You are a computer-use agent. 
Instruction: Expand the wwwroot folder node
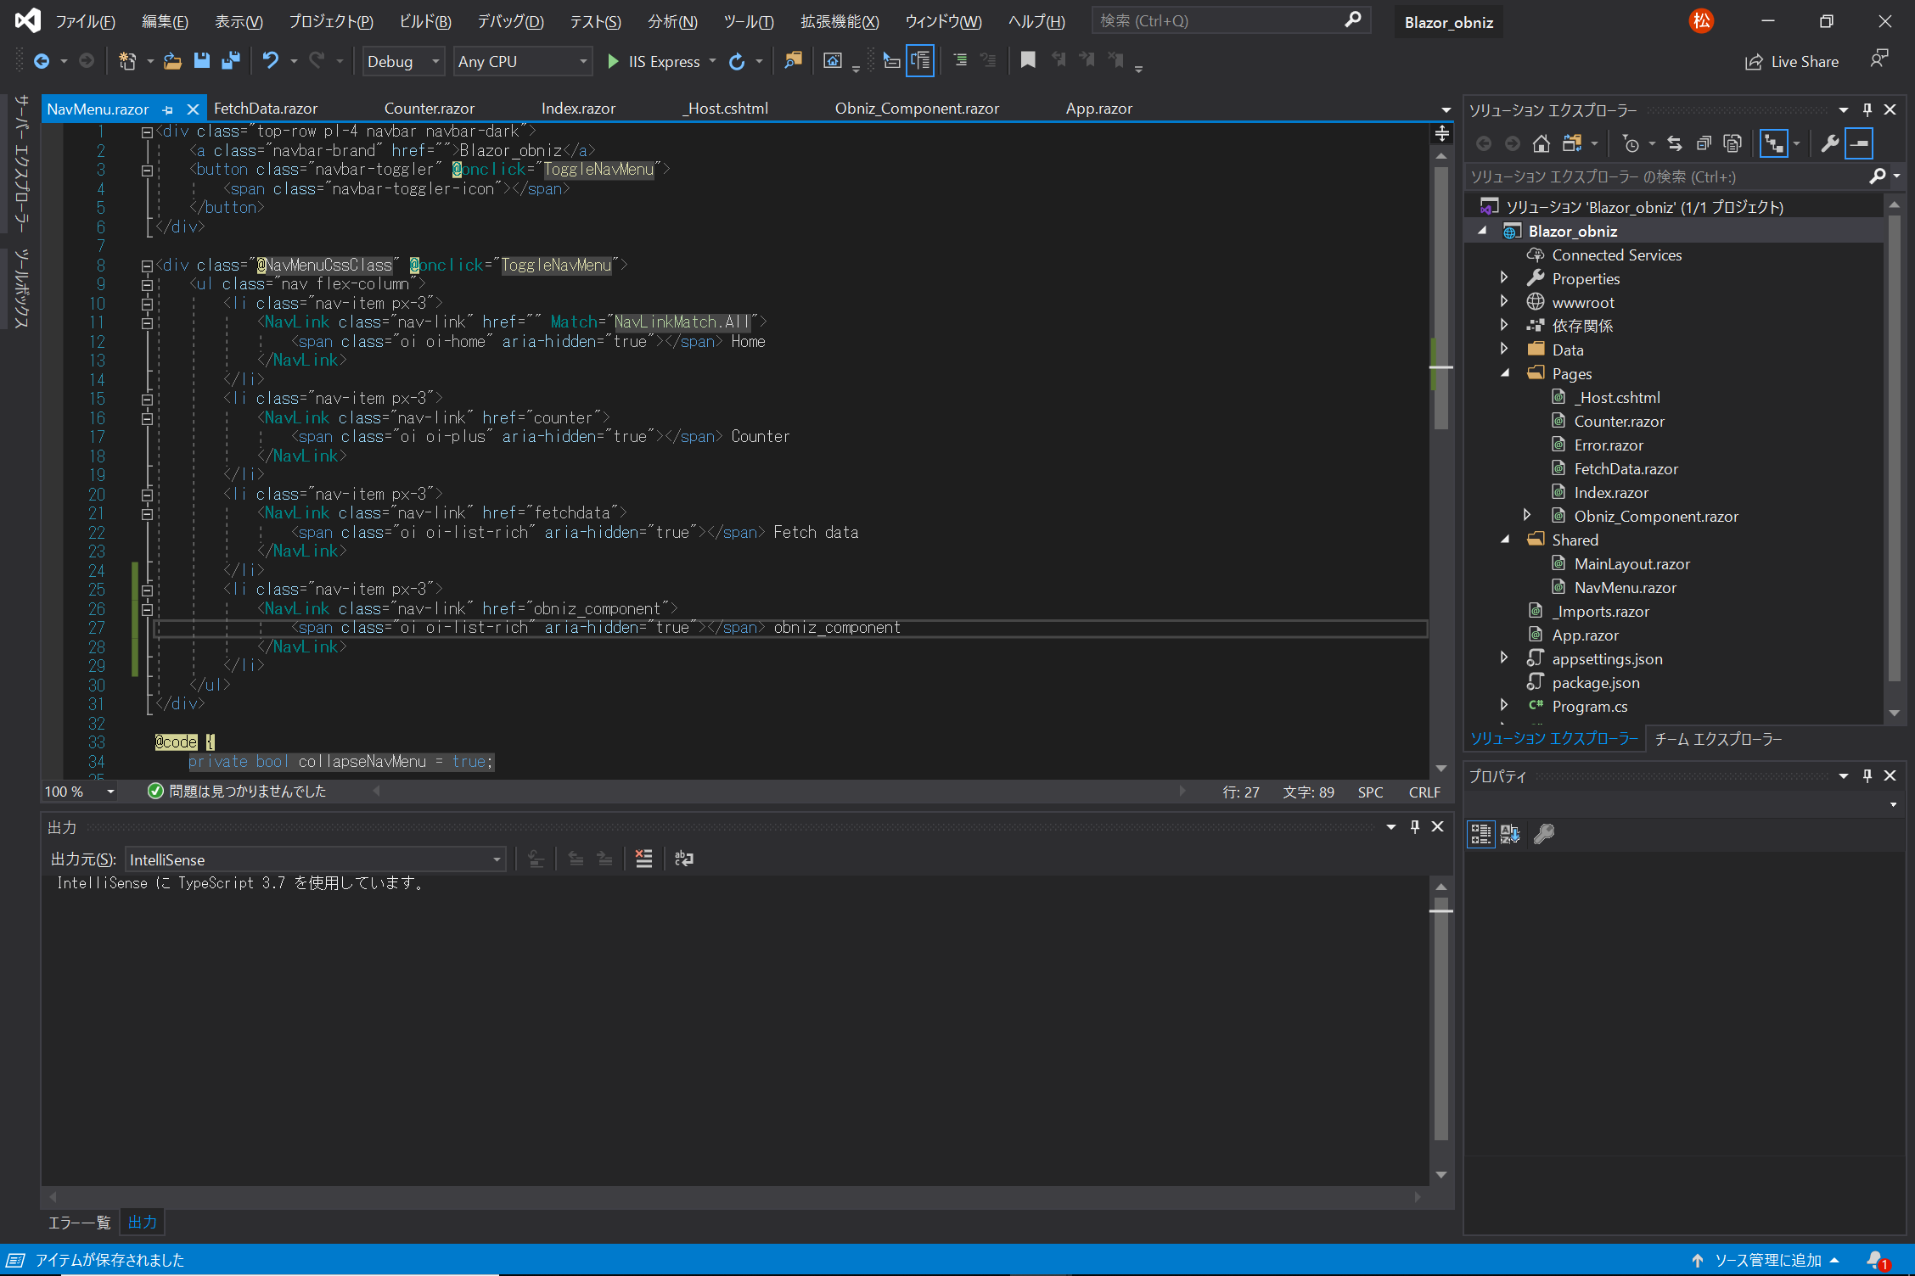1504,302
